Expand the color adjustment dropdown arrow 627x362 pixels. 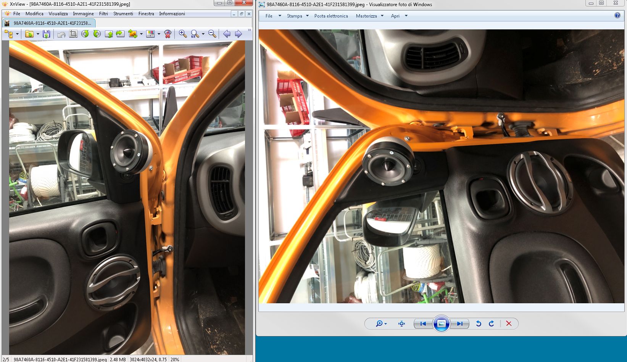159,34
